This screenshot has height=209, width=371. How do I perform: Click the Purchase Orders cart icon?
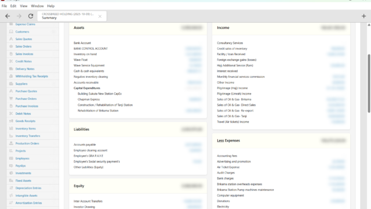tap(11, 99)
